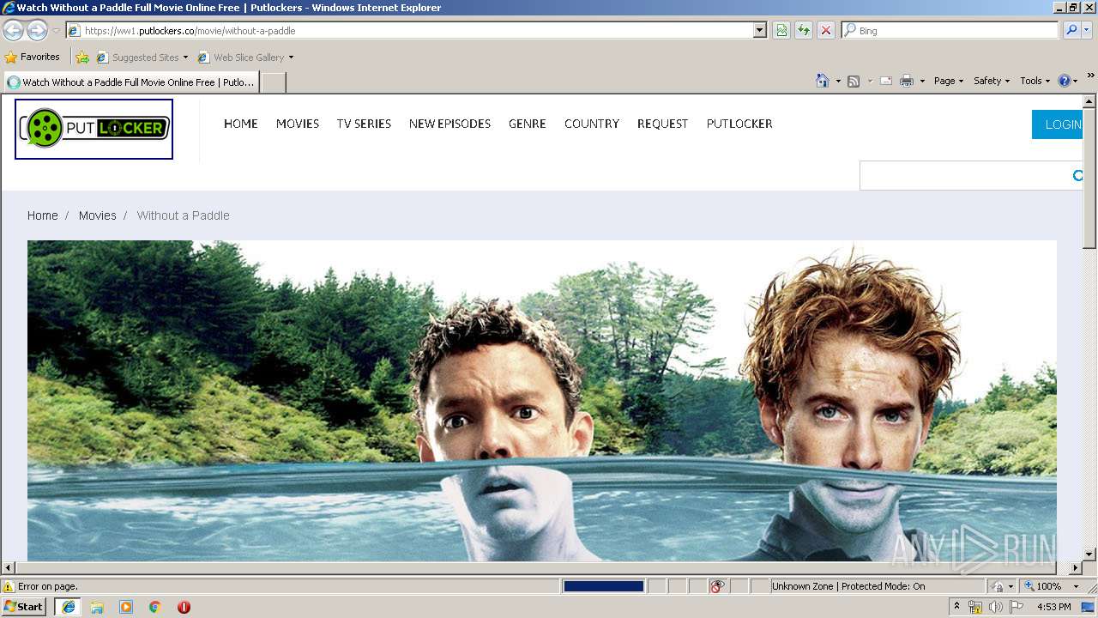
Task: Click the Refresh page icon
Action: (804, 30)
